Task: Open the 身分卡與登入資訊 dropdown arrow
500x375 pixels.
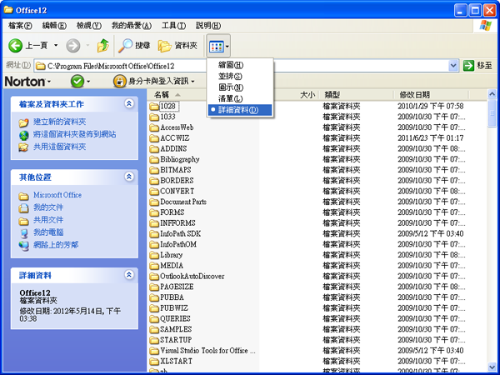Action: pos(193,82)
